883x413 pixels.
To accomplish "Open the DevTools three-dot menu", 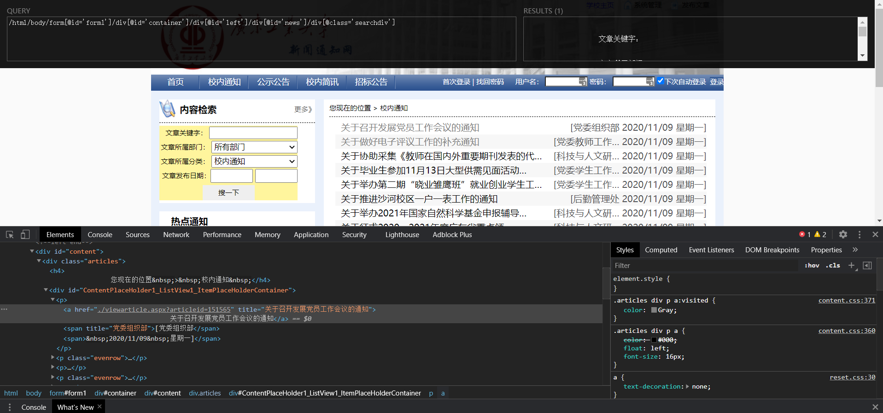I will [860, 234].
